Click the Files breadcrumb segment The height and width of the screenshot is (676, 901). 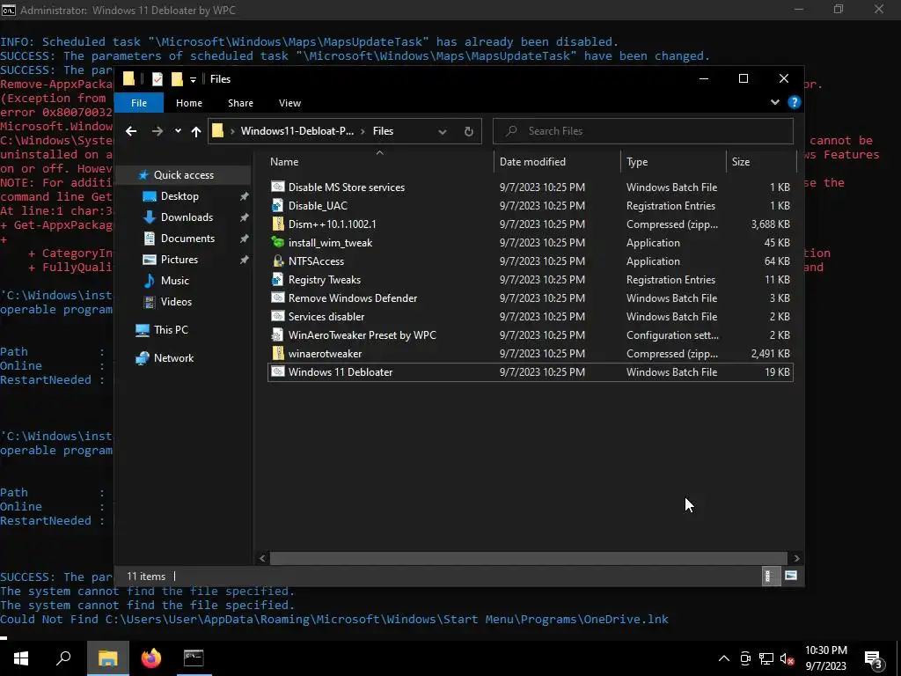click(383, 131)
